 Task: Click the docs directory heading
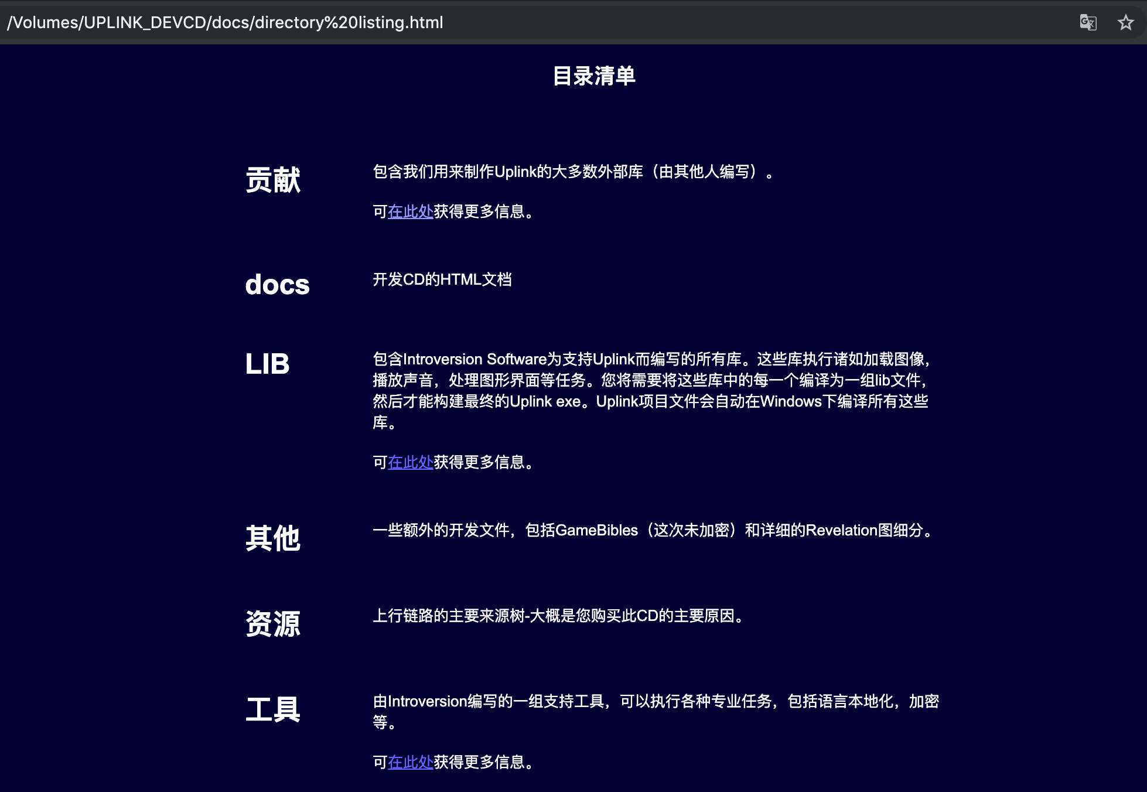277,285
